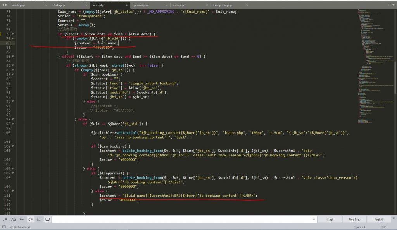Click the code minimap
Screen dimensions: 397x230
point(375,66)
